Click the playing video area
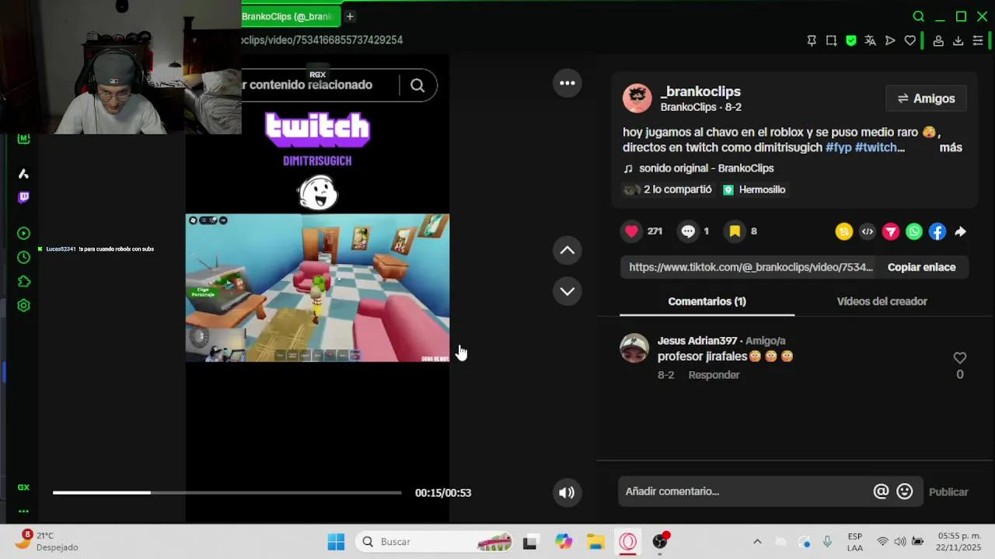Screen dimensions: 995x559 click(x=317, y=287)
